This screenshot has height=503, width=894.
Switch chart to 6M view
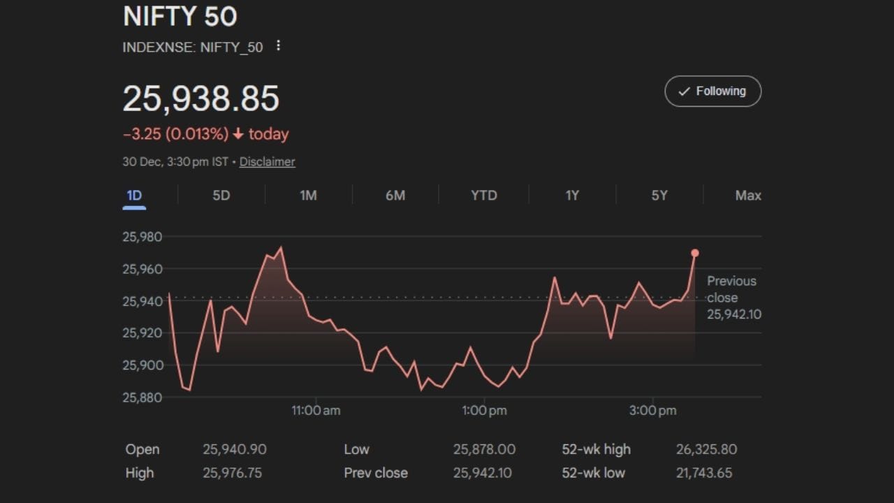[395, 196]
